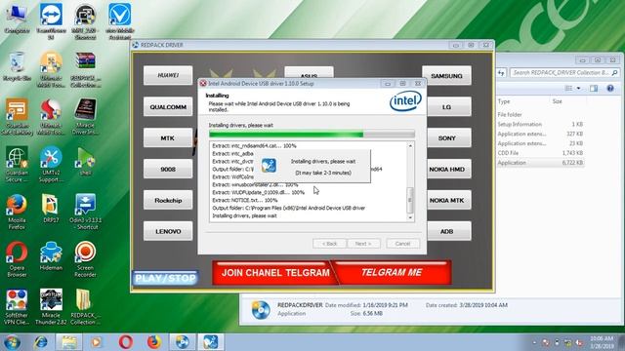Sort by the Size column header
The height and width of the screenshot is (351, 625).
tap(558, 101)
